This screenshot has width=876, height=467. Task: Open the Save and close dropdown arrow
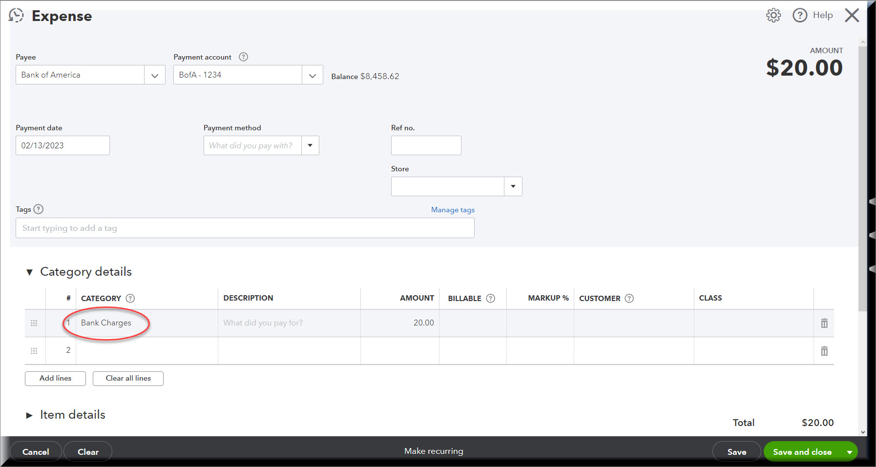click(x=850, y=452)
